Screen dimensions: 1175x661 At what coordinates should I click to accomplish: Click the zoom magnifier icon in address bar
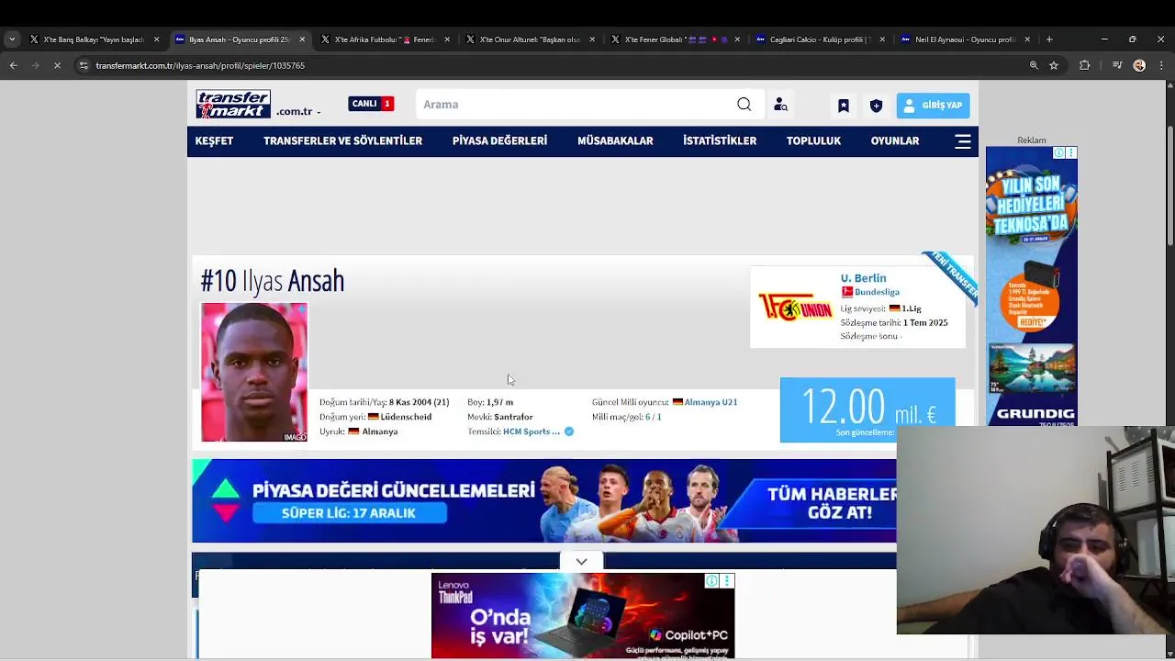[x=1034, y=65]
